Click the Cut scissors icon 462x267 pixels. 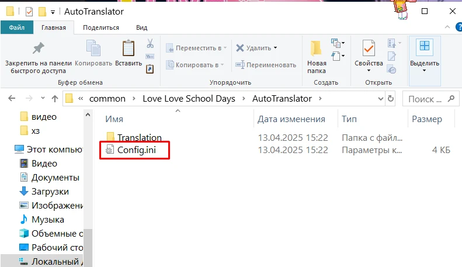coord(150,44)
